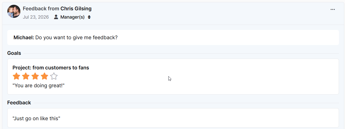
Task: Expand the Manager(s) visibility sort arrows
Action: [x=89, y=17]
